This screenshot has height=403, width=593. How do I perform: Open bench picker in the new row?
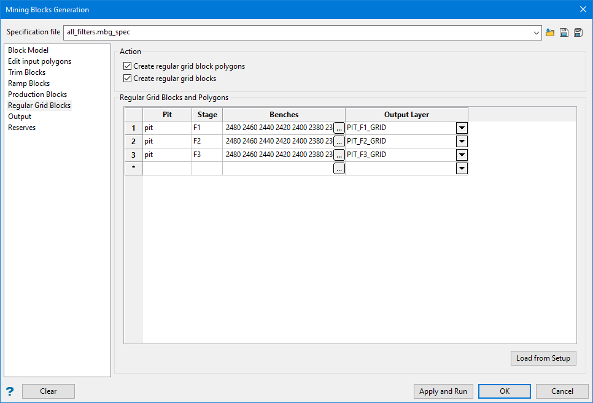pyautogui.click(x=339, y=169)
